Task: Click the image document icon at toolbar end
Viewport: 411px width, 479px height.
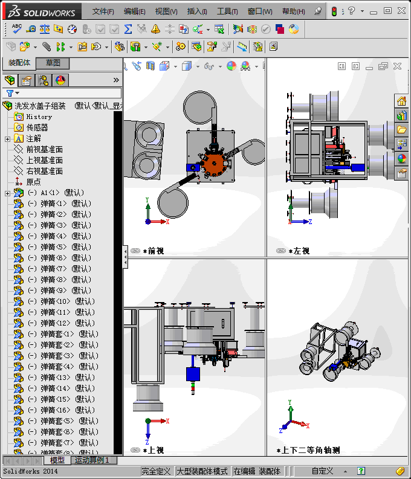Action: 273,47
